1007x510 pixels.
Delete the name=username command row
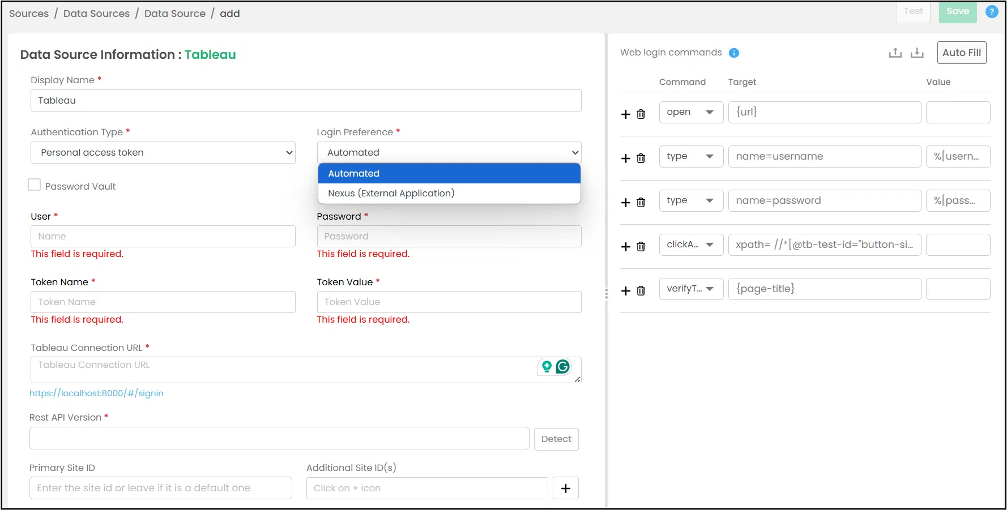click(x=641, y=158)
